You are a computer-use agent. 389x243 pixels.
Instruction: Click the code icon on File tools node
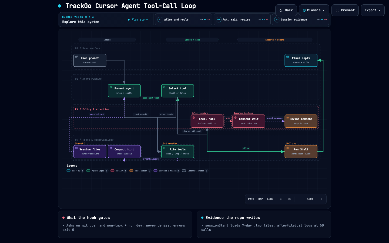[x=164, y=148]
